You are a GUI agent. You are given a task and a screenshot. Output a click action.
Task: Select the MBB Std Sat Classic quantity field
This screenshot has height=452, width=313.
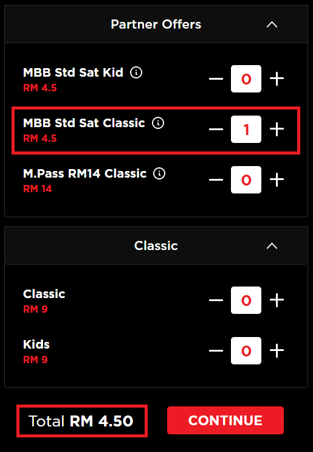tap(246, 129)
